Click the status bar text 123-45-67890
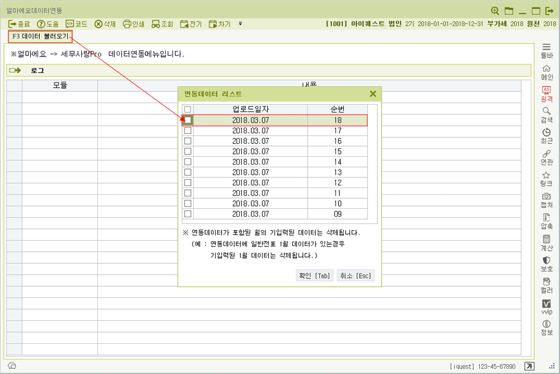This screenshot has height=374, width=560. [496, 367]
